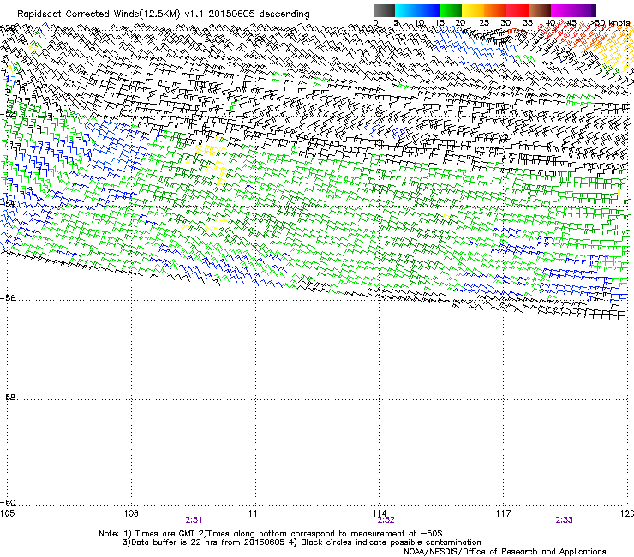Screen dimensions: 634x557
Task: Click the green 15-20 knots legend swatch
Action: pyautogui.click(x=451, y=10)
